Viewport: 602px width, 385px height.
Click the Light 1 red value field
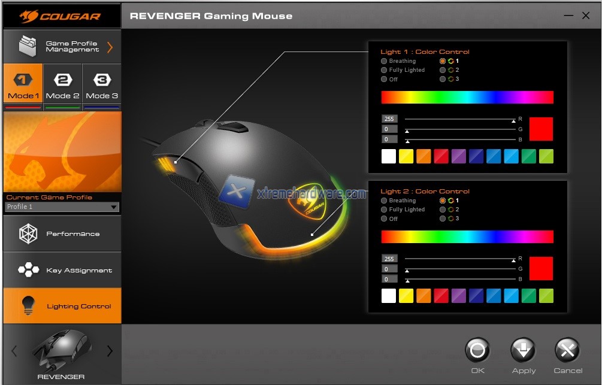pyautogui.click(x=389, y=119)
